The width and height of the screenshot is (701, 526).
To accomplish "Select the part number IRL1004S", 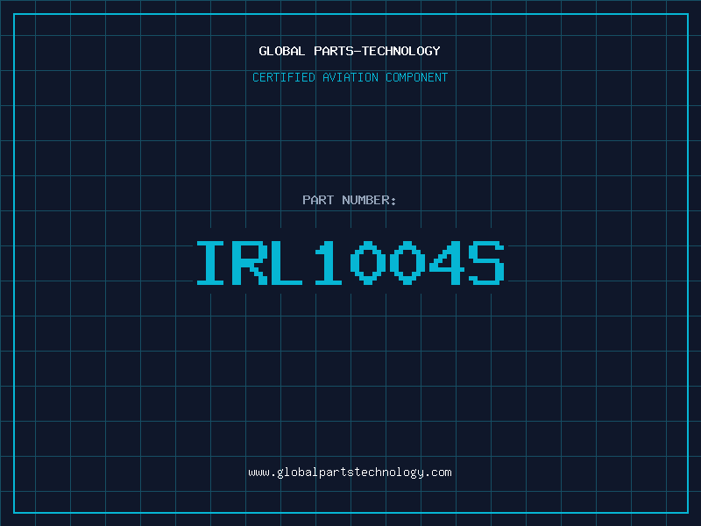I will 350,262.
